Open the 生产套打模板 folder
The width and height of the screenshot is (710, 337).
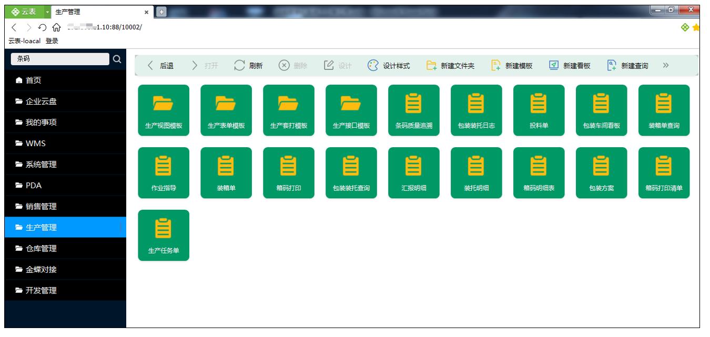pyautogui.click(x=289, y=110)
